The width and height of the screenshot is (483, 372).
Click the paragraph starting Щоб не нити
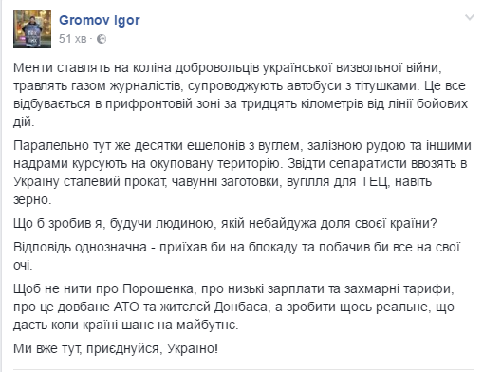coord(233,307)
